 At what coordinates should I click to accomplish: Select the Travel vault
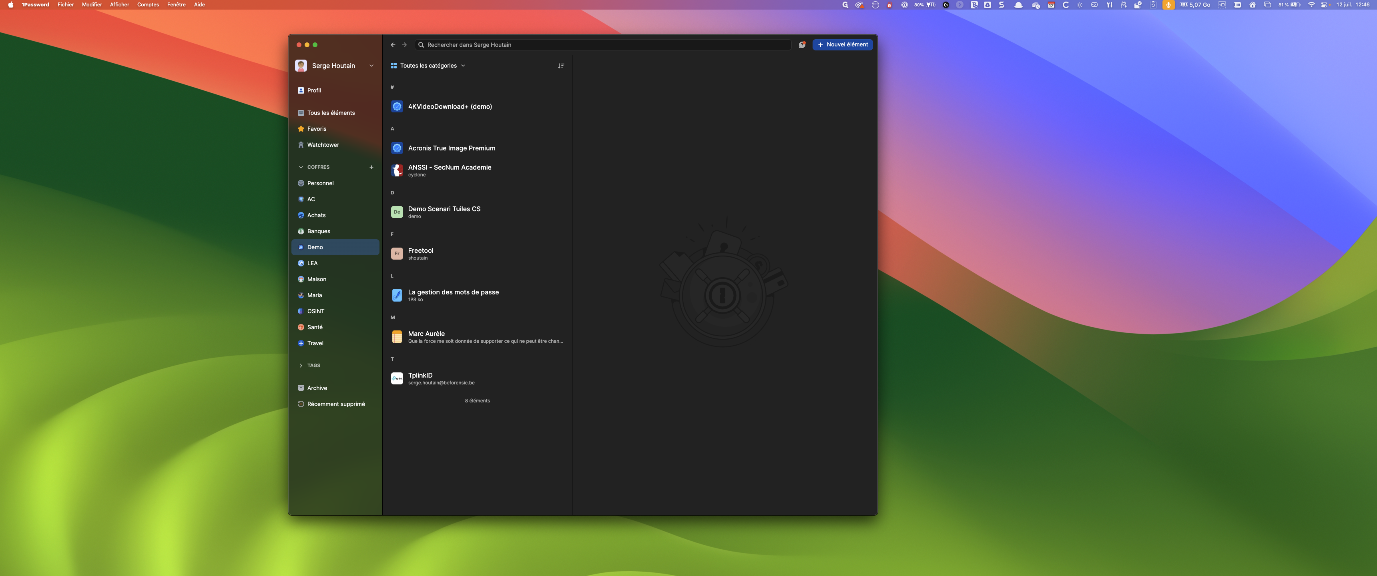[x=335, y=344]
